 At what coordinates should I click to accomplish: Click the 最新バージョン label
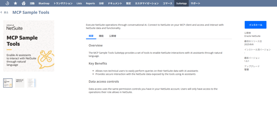[252, 58]
